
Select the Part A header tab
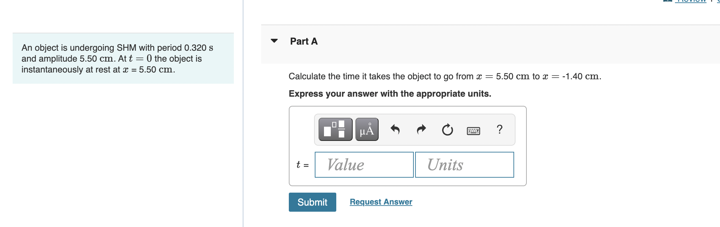click(303, 41)
